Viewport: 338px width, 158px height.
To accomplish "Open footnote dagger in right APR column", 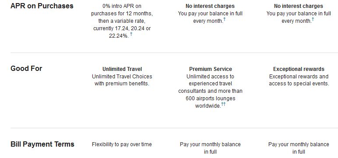I will click(x=313, y=19).
